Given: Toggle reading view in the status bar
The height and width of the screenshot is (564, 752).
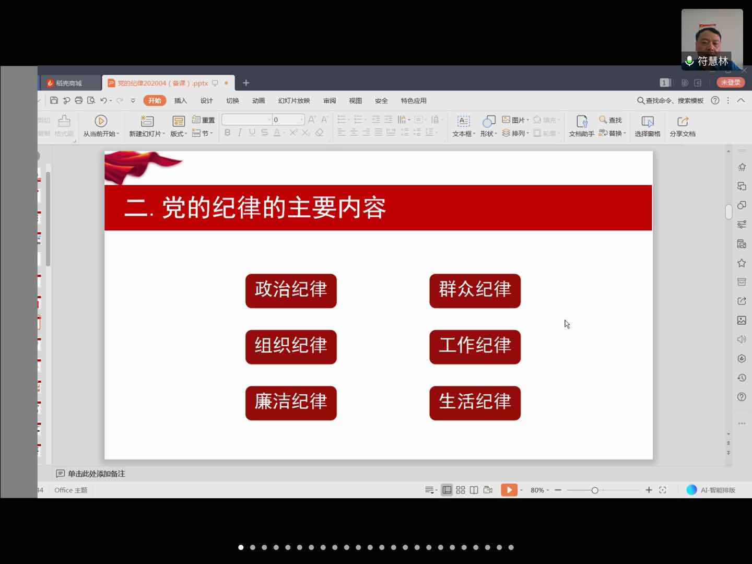Looking at the screenshot, I should 474,490.
